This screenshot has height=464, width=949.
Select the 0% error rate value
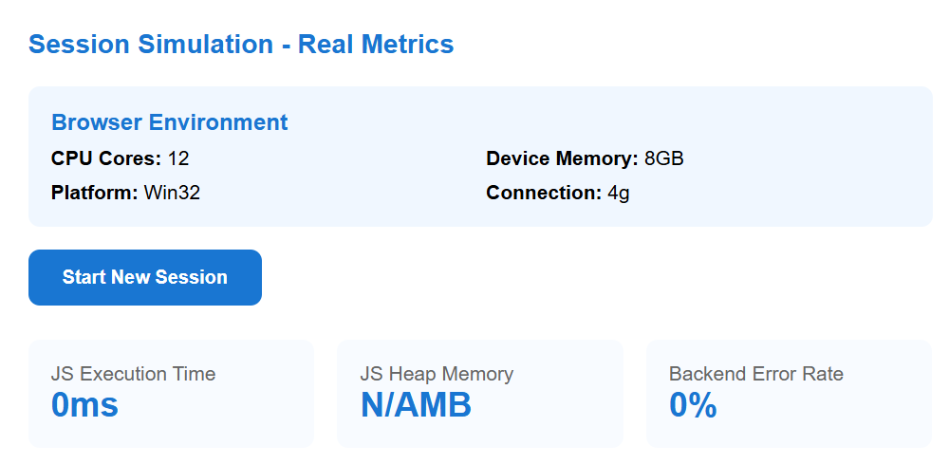693,405
